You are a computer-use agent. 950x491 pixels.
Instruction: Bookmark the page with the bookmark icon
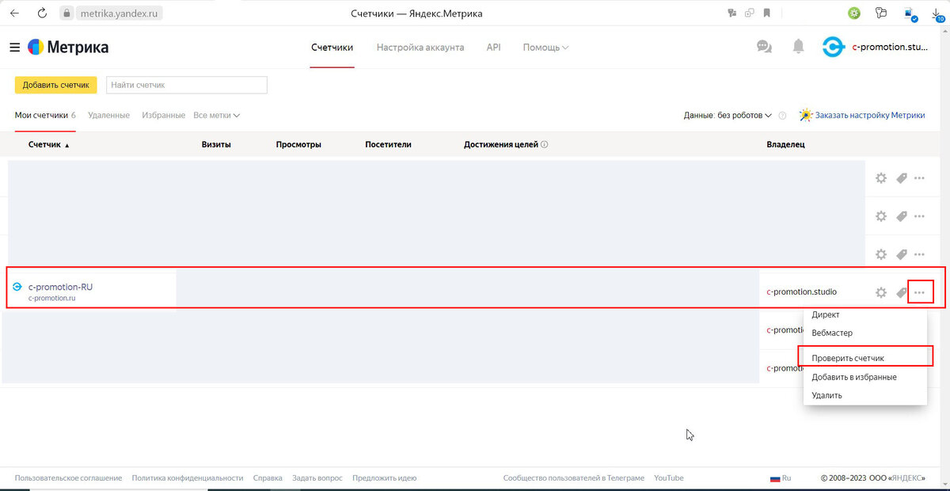coord(767,13)
